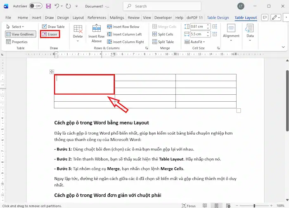Open the Data dropdown
Image resolution: width=289 pixels, height=208 pixels.
click(250, 33)
